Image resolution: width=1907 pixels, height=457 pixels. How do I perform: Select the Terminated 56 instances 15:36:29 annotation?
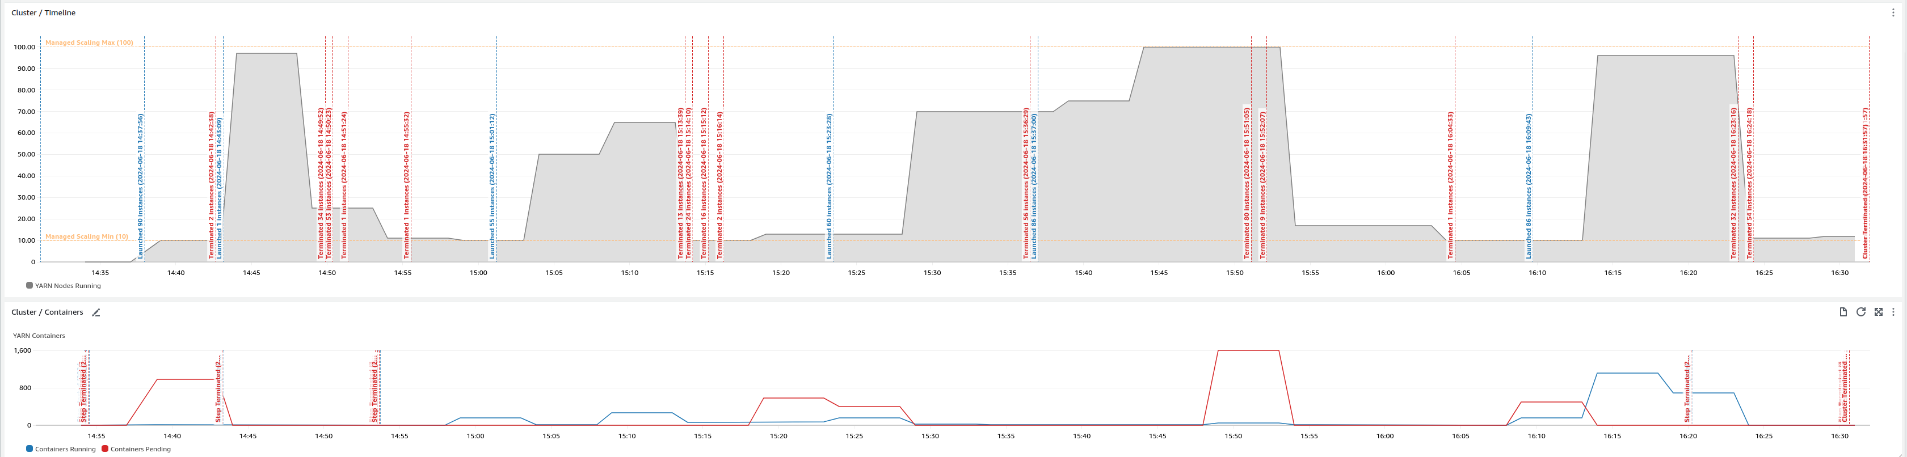tap(1026, 183)
